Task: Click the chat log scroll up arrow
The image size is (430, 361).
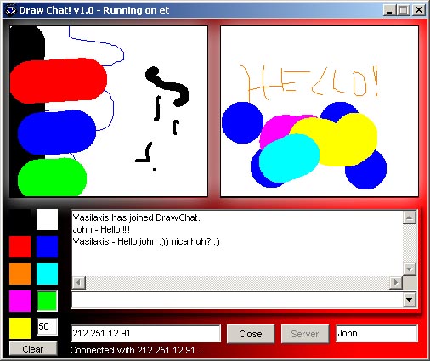Action: tap(410, 217)
